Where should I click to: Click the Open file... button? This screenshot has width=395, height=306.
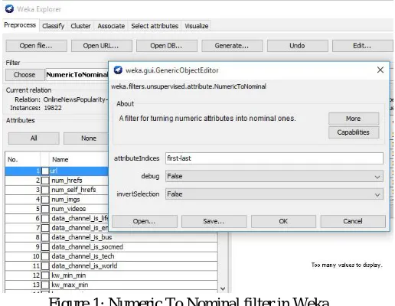[36, 46]
